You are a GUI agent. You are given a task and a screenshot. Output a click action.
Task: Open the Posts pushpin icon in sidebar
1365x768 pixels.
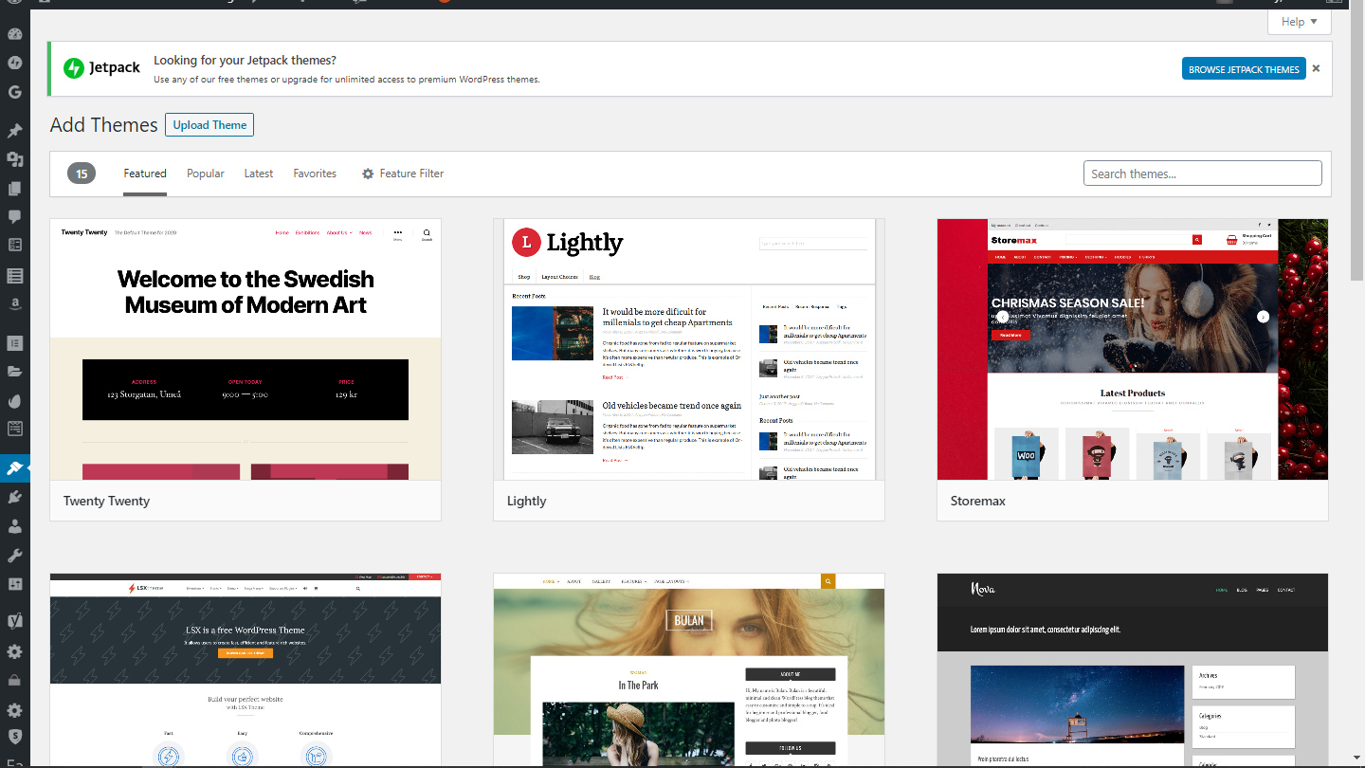pyautogui.click(x=14, y=131)
